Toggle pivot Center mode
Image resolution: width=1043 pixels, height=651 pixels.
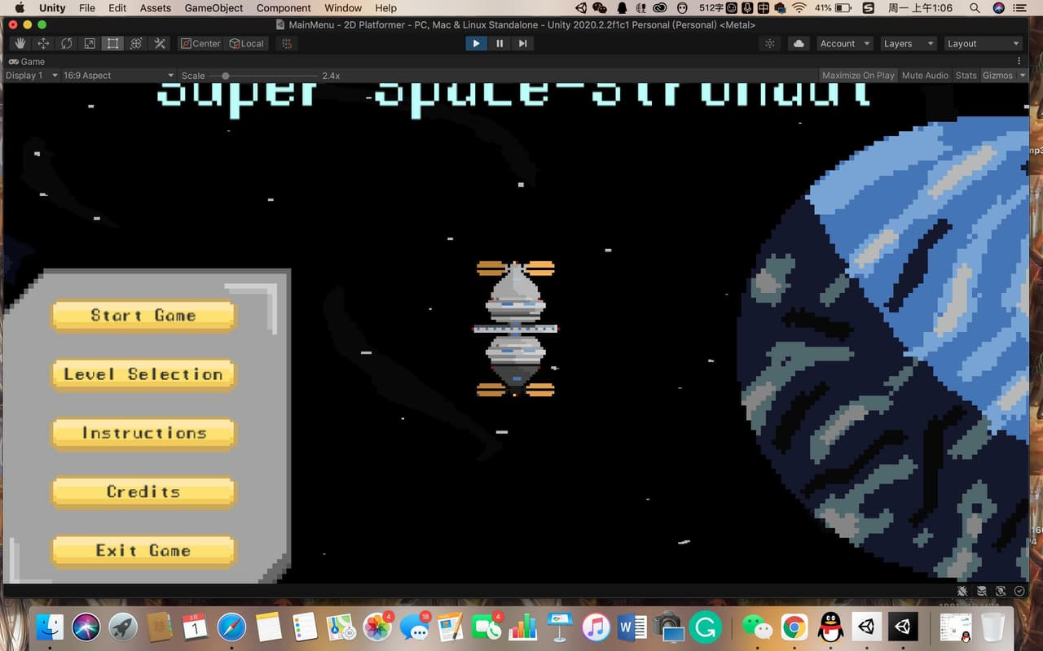point(200,43)
